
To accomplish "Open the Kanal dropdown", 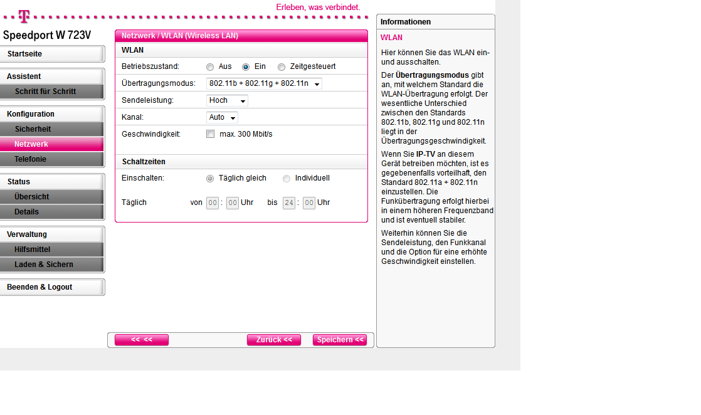I will point(222,117).
